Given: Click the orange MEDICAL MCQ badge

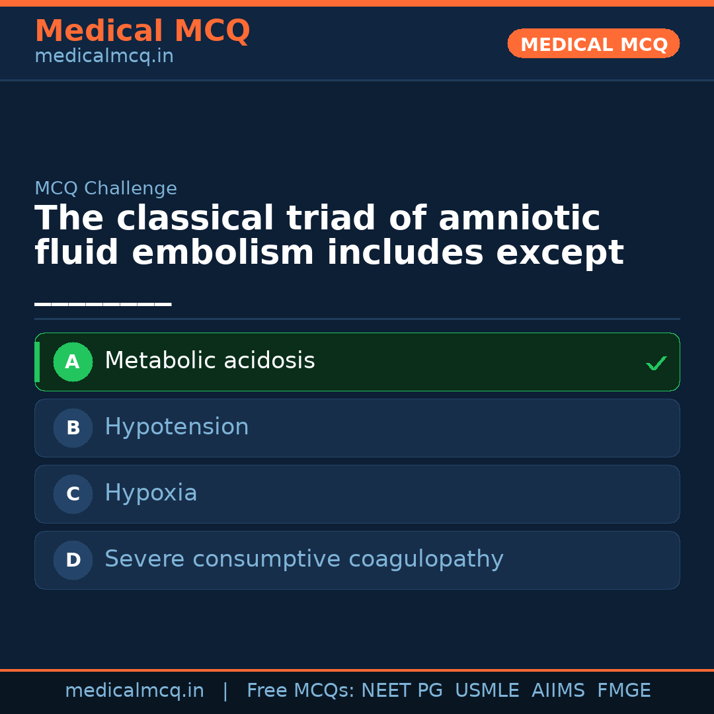Looking at the screenshot, I should (594, 44).
